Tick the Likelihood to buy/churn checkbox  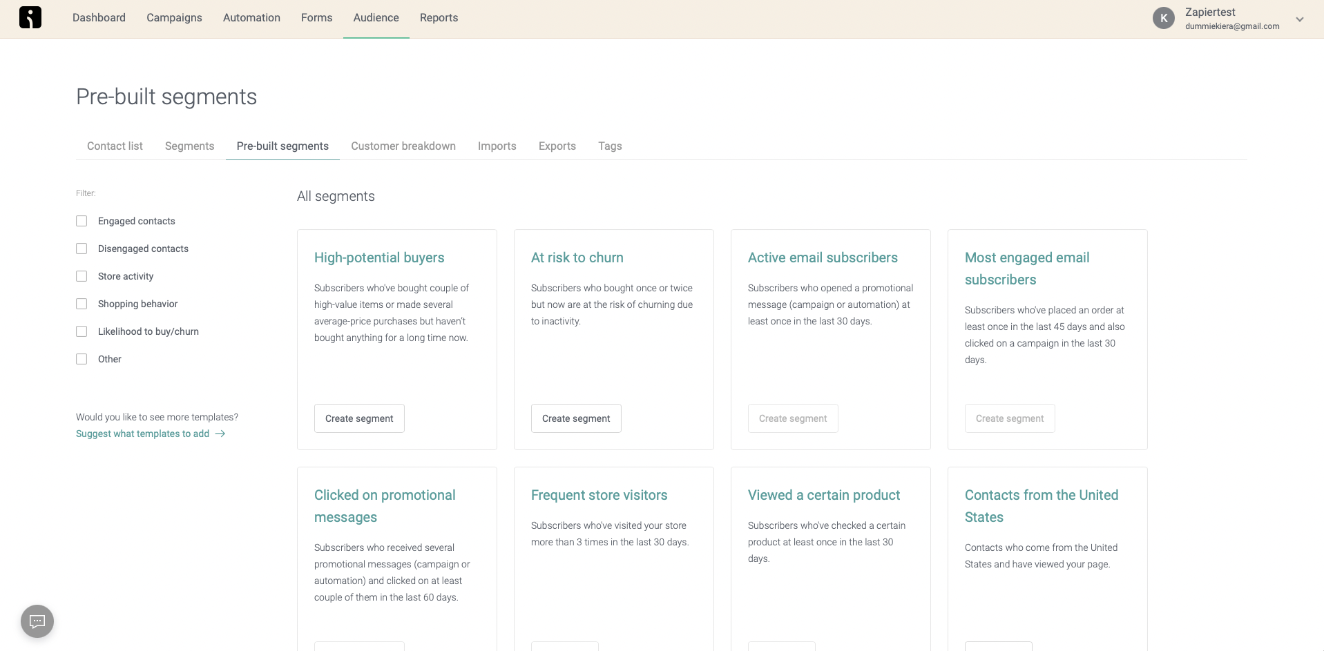pos(81,331)
